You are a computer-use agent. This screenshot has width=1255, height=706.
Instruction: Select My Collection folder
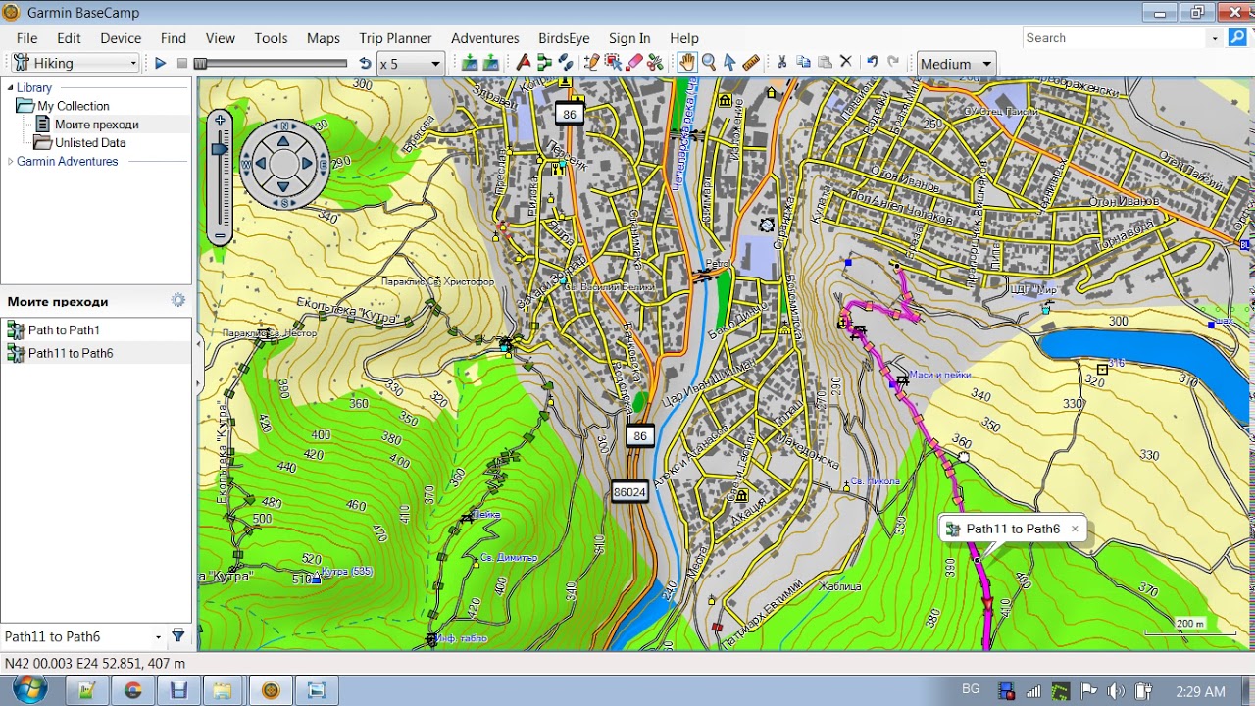pos(74,106)
